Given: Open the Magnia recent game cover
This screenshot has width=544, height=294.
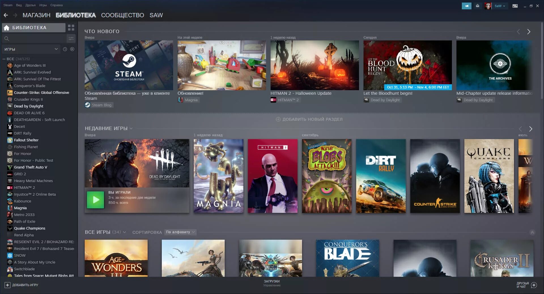Looking at the screenshot, I should tap(218, 176).
